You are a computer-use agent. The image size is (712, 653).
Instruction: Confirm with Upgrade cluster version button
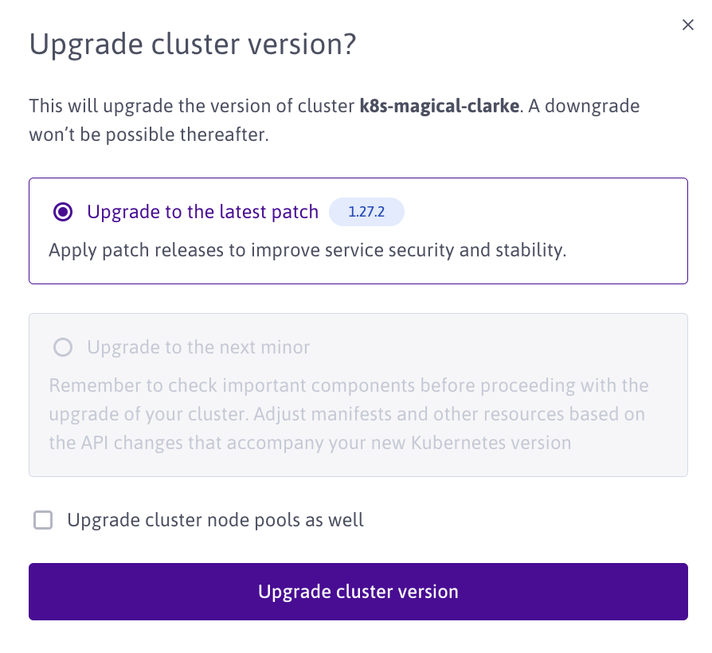(358, 592)
